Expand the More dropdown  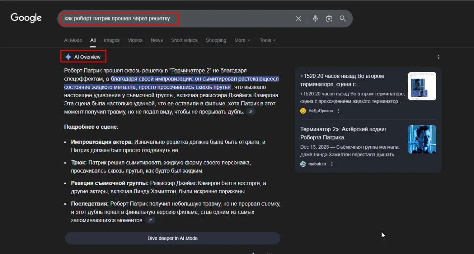pyautogui.click(x=242, y=40)
